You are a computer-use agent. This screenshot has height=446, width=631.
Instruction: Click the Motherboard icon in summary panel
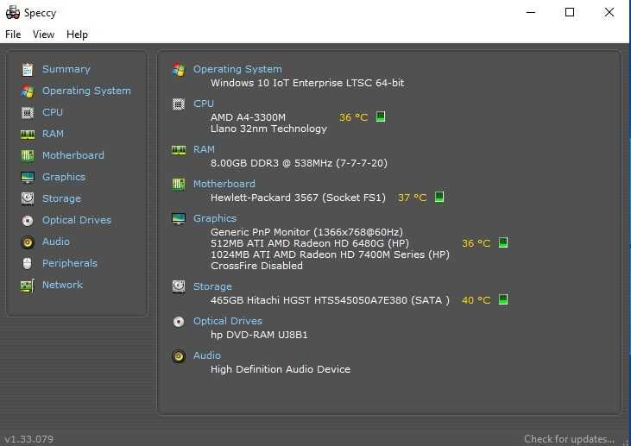point(179,185)
